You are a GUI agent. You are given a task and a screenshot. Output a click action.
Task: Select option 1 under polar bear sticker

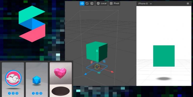pyautogui.click(x=9, y=93)
